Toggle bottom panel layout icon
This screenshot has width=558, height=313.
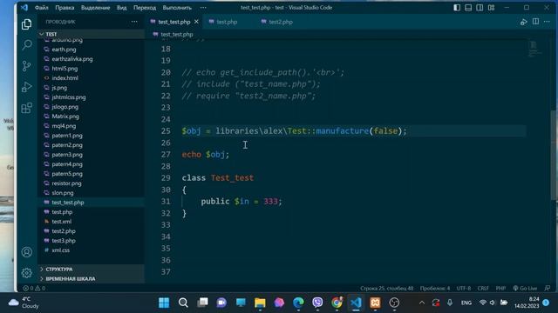tap(468, 8)
